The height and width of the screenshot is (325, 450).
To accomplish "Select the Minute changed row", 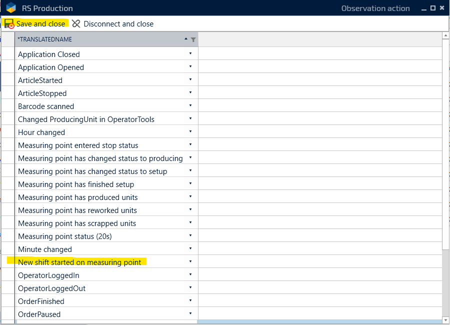I will click(45, 249).
